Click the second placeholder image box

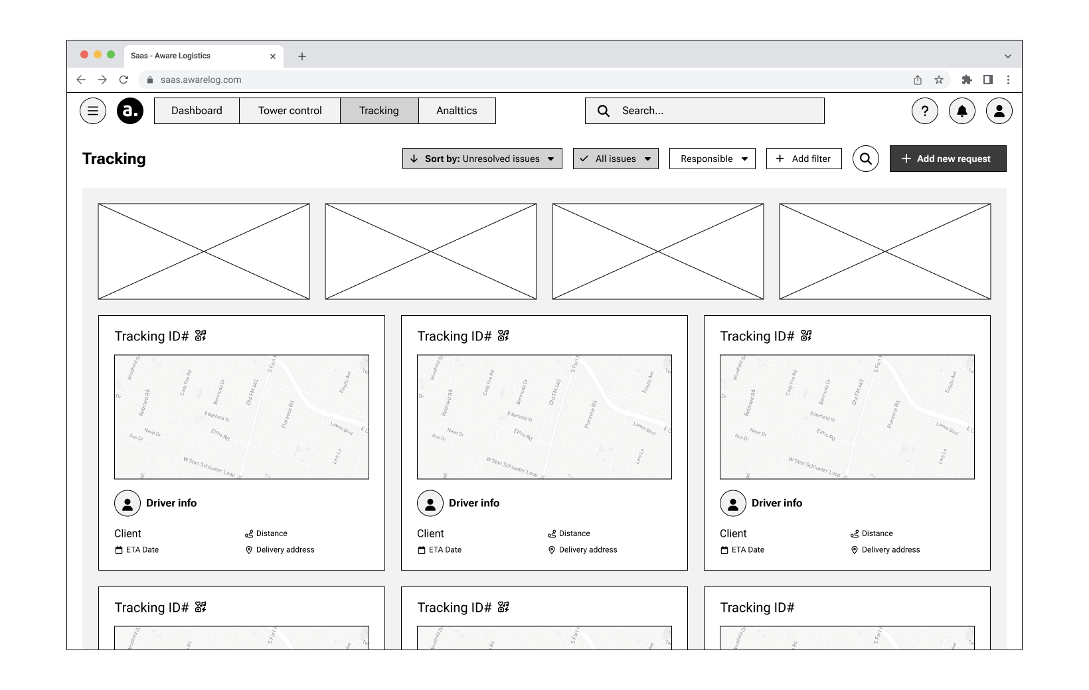click(431, 251)
